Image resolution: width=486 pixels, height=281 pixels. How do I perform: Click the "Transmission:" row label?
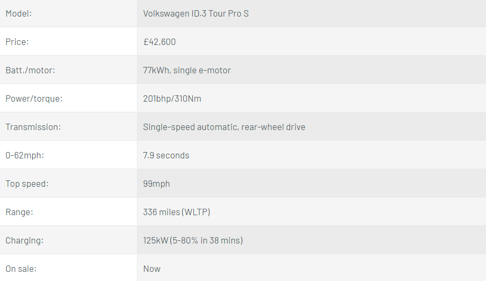33,127
